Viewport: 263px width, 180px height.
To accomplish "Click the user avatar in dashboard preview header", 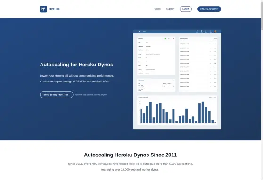I will [x=215, y=32].
